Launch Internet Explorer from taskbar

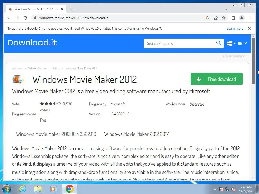[x=22, y=189]
